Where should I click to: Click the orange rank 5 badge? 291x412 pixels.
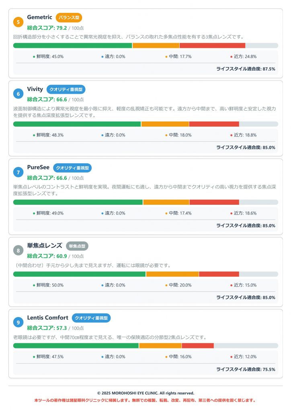(18, 22)
